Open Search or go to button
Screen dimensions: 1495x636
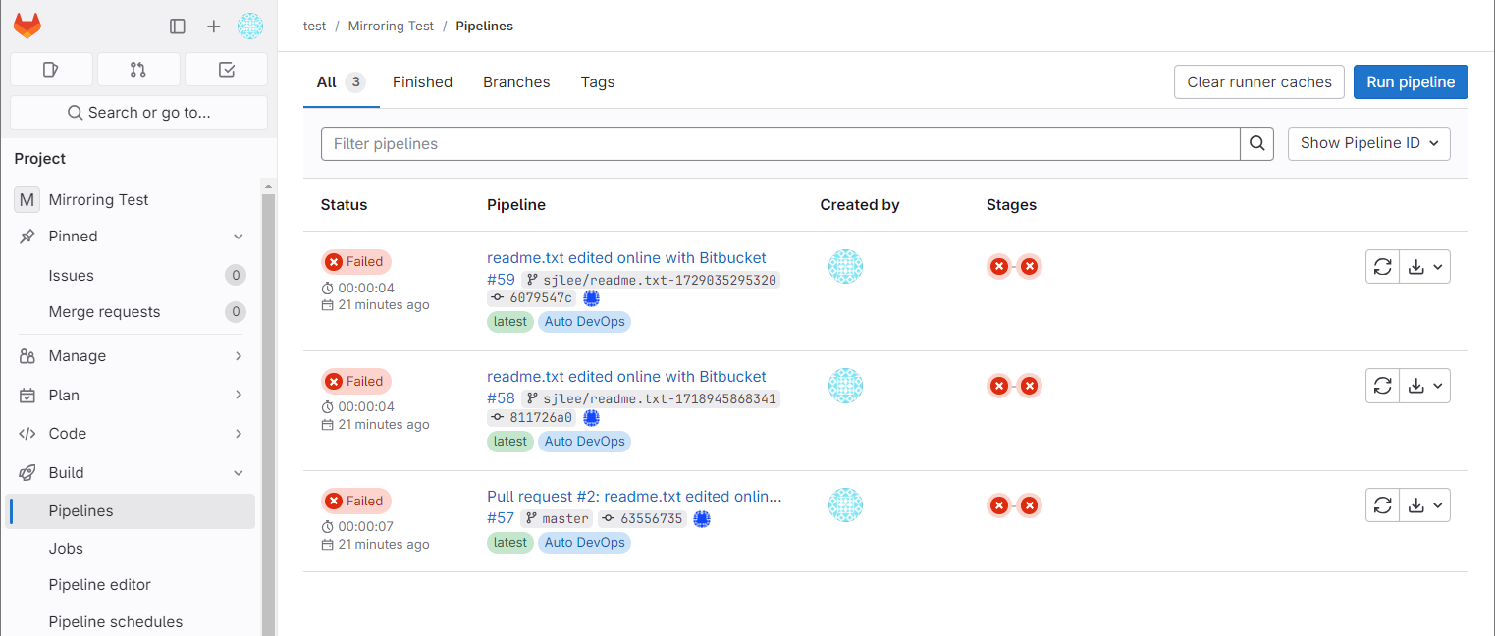coord(138,113)
